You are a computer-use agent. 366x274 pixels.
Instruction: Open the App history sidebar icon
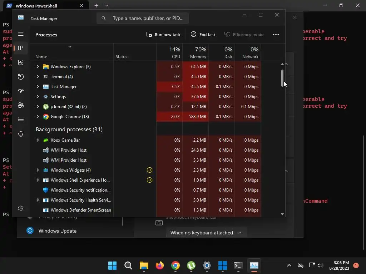[21, 77]
